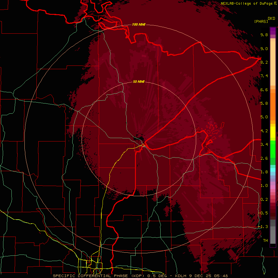Click the 5.0 scale value
Viewport: 278px width, 278px height.
point(264,117)
